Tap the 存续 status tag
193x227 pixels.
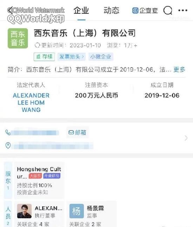click(x=44, y=56)
